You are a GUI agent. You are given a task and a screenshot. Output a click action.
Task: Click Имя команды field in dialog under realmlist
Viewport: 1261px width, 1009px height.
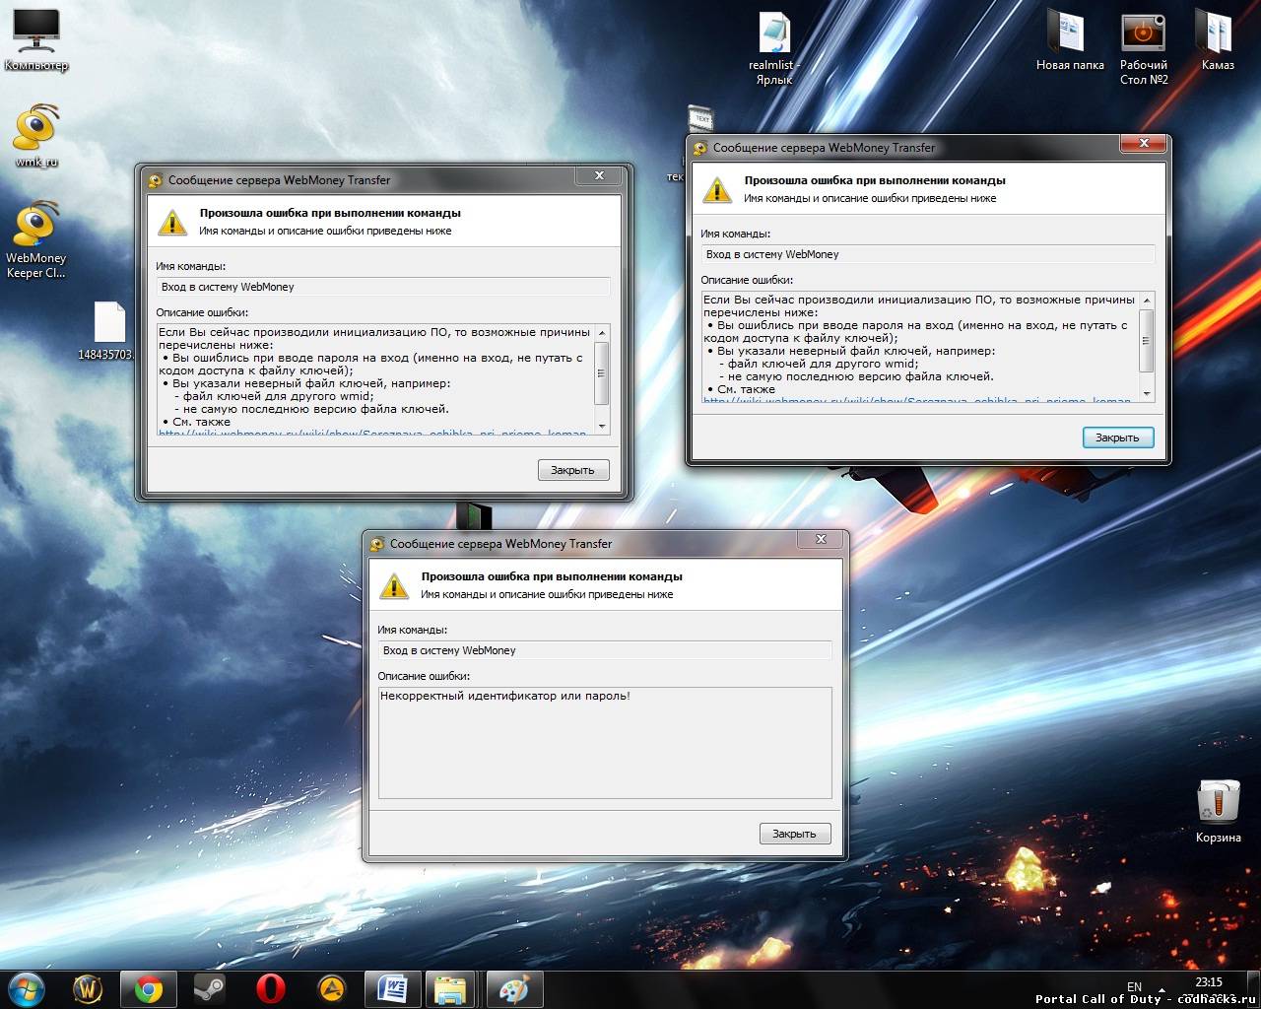927,254
